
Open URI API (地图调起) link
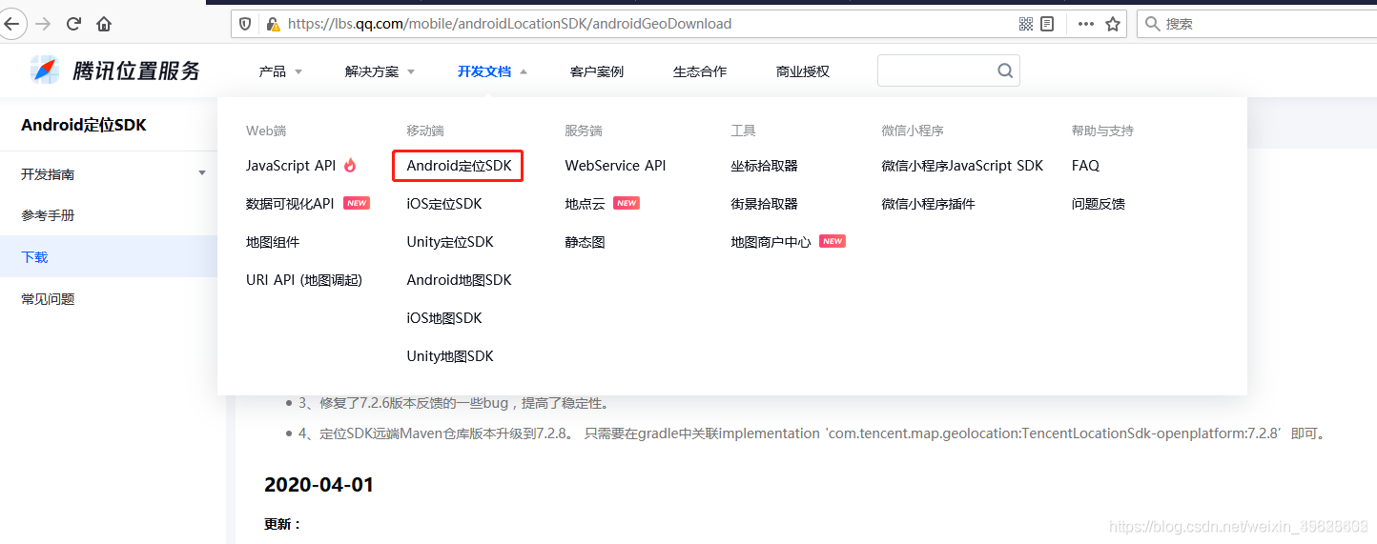(x=304, y=280)
